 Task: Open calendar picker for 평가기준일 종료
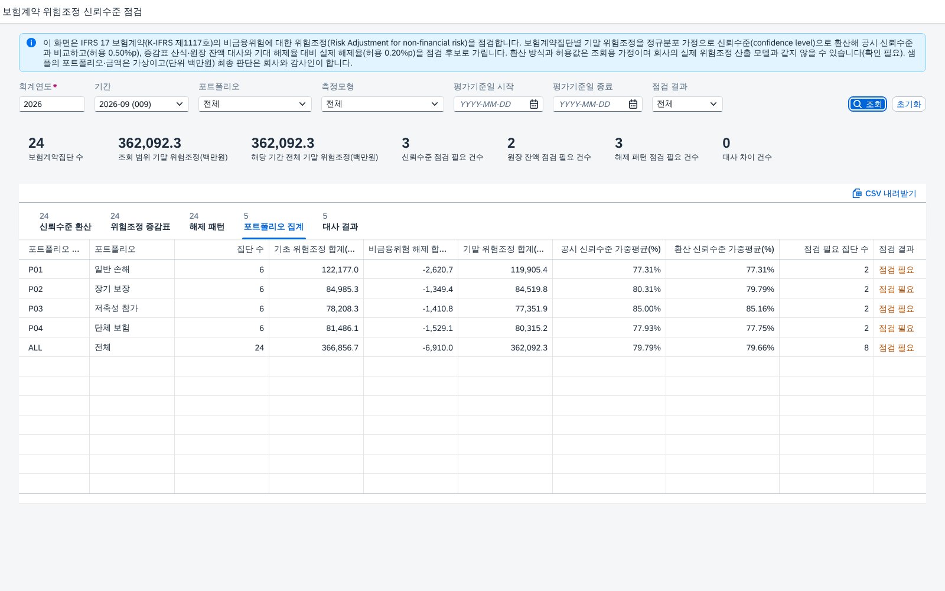tap(633, 104)
